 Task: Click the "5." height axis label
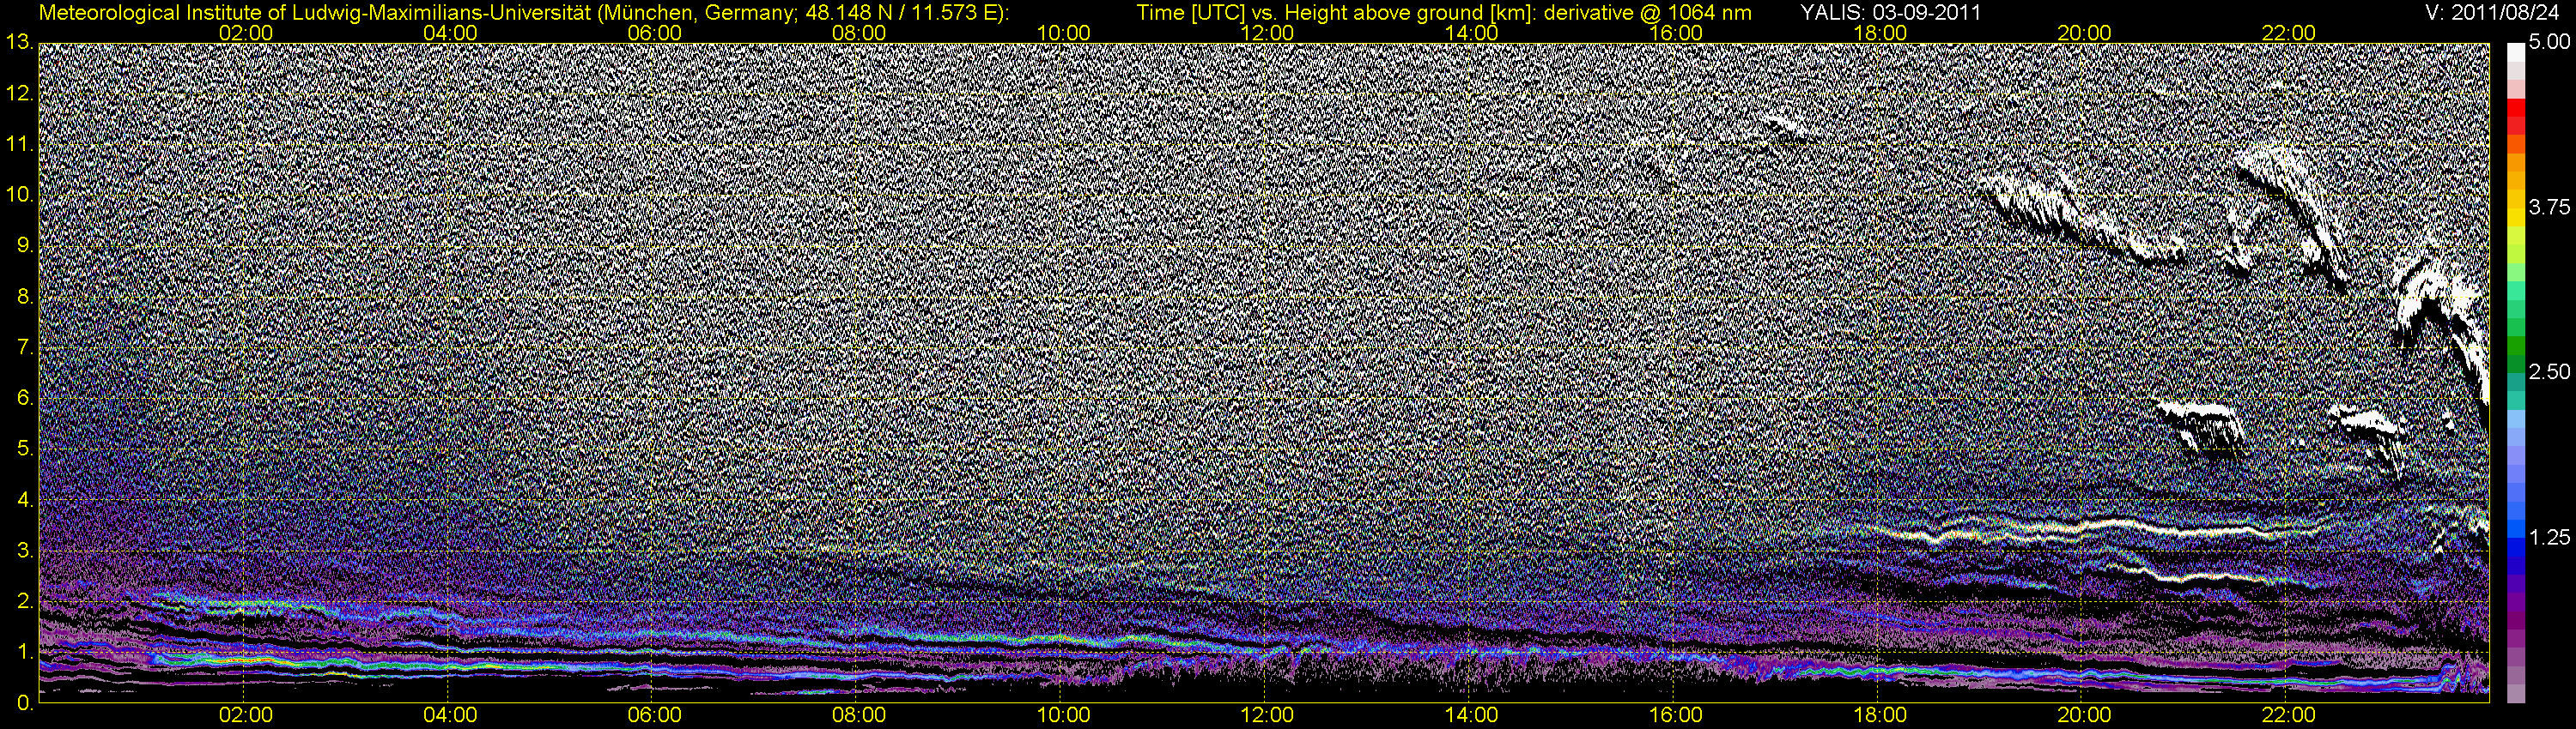[x=25, y=449]
